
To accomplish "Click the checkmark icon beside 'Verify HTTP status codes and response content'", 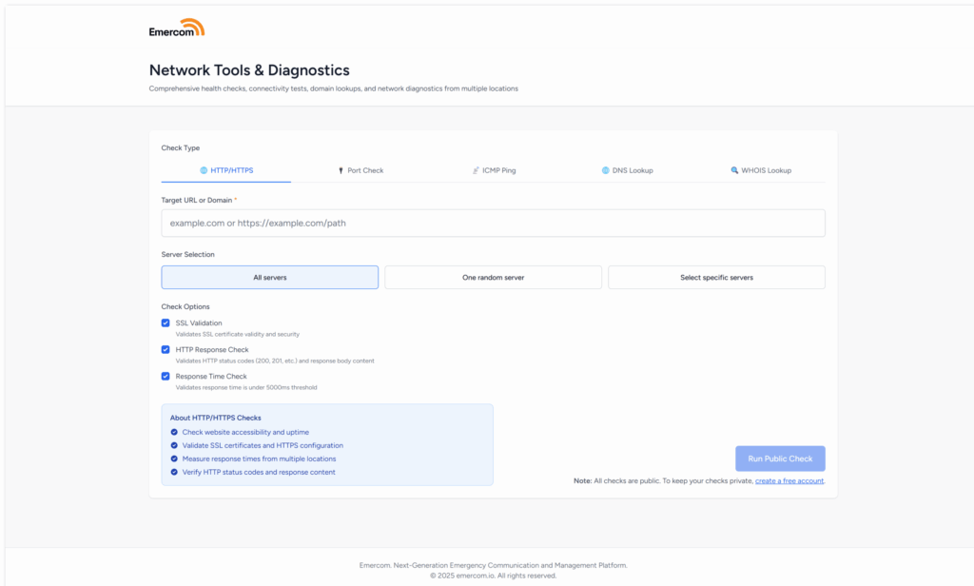I will [174, 471].
